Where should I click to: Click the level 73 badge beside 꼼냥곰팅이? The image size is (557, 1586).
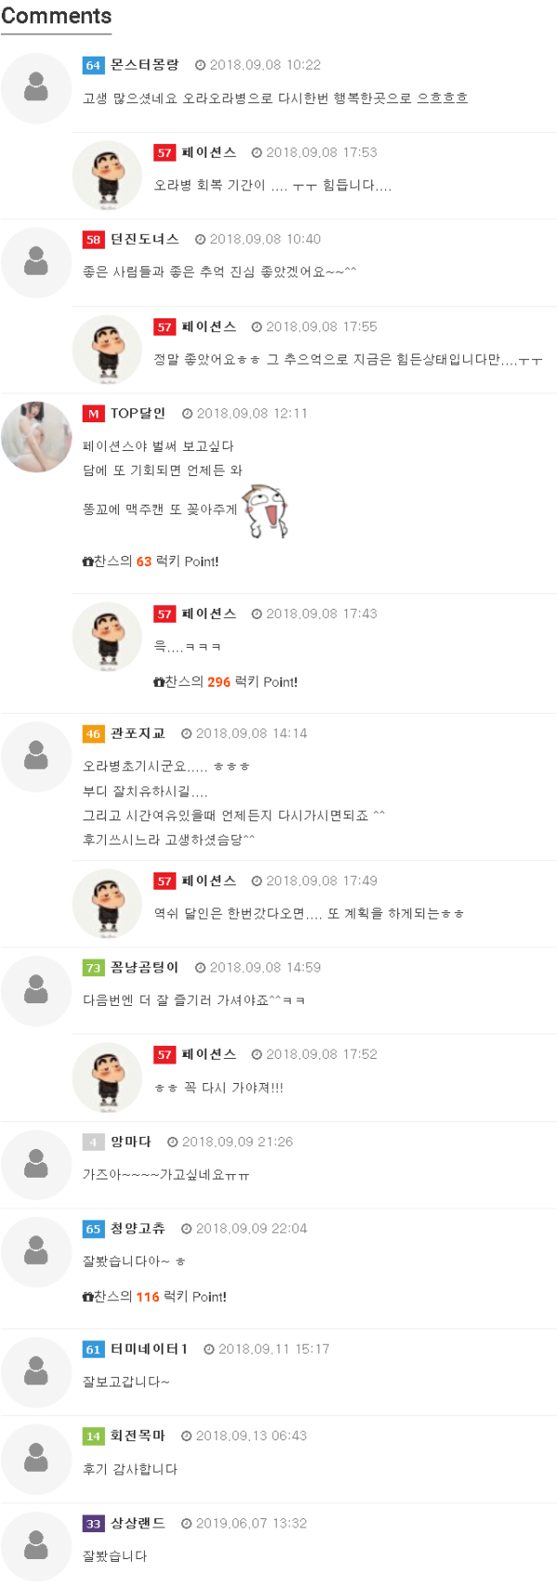coord(93,968)
